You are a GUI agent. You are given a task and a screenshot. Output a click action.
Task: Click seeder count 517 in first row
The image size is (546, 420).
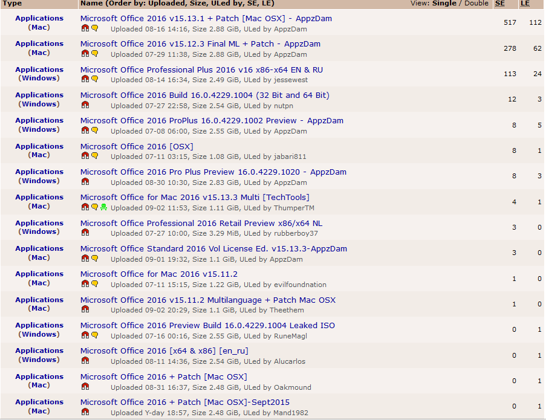point(510,22)
